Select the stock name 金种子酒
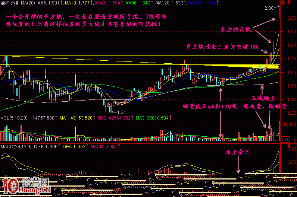This screenshot has height=197, width=297. [9, 3]
